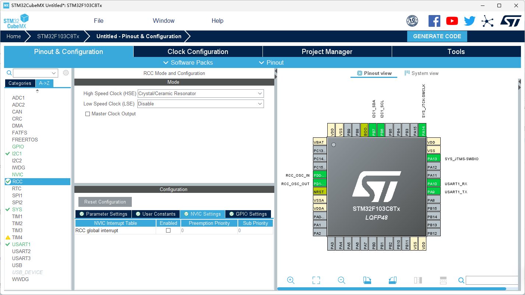This screenshot has height=295, width=525.
Task: Select the VBAT pin on the chip
Action: [x=320, y=142]
